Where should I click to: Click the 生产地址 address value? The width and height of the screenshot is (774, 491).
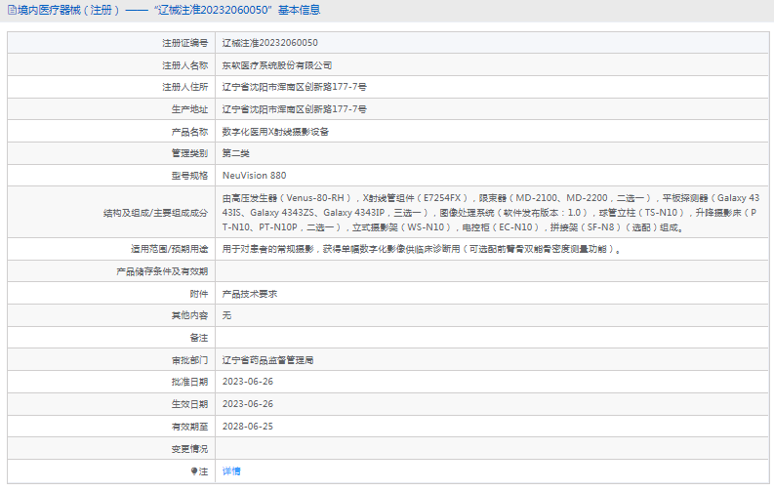(294, 109)
